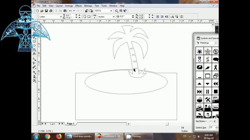Screen dimensions: 250x140
Task: Pick the solid stop square symbol
Action: point(216,92)
